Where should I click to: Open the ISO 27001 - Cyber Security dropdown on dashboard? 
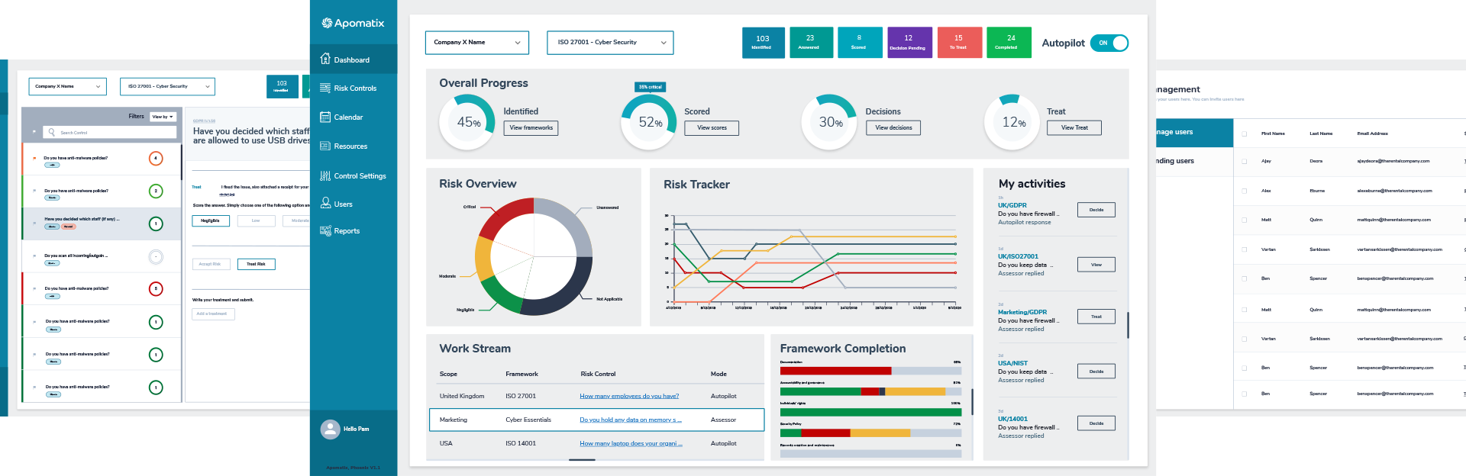click(610, 43)
